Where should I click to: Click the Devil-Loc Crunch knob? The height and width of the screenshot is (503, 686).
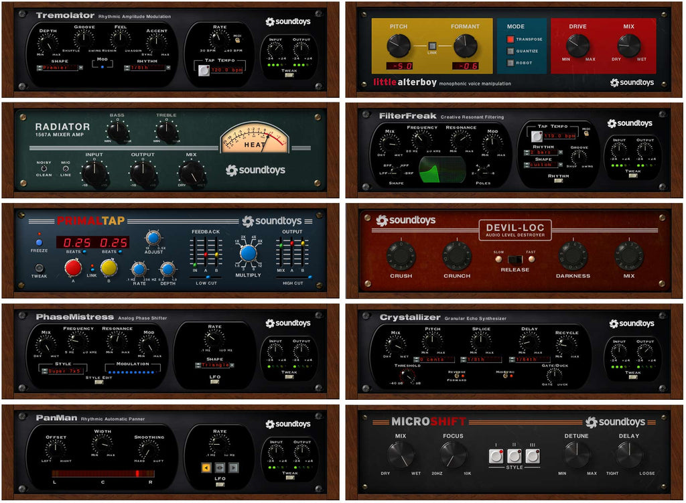pos(457,257)
